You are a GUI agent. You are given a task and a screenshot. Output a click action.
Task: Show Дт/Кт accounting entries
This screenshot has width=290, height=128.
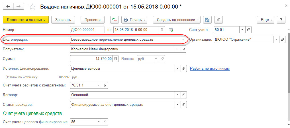[115, 20]
